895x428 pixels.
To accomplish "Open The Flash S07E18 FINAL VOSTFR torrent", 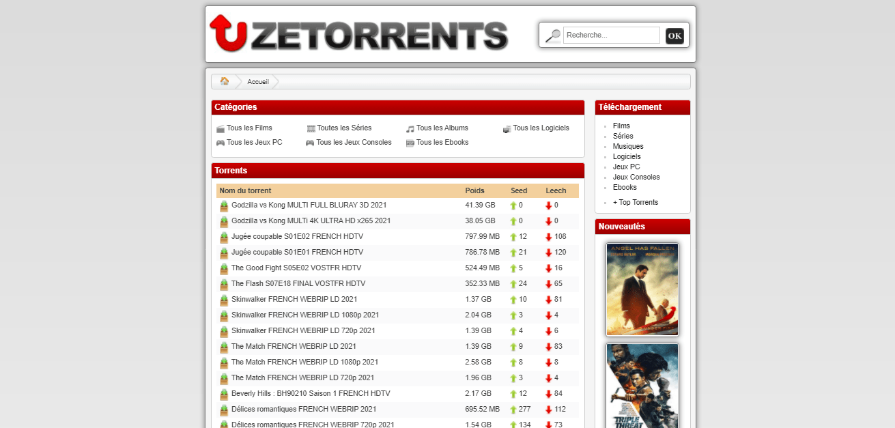I will (298, 283).
